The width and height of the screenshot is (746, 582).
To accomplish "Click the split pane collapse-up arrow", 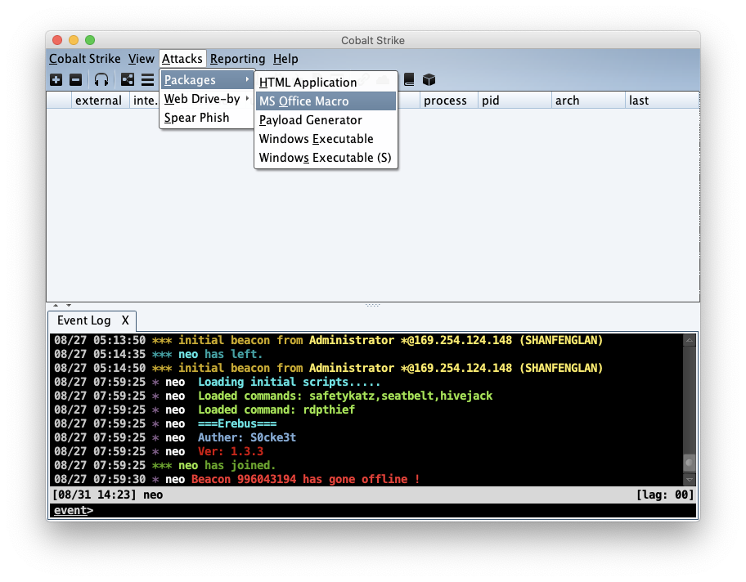I will 56,305.
